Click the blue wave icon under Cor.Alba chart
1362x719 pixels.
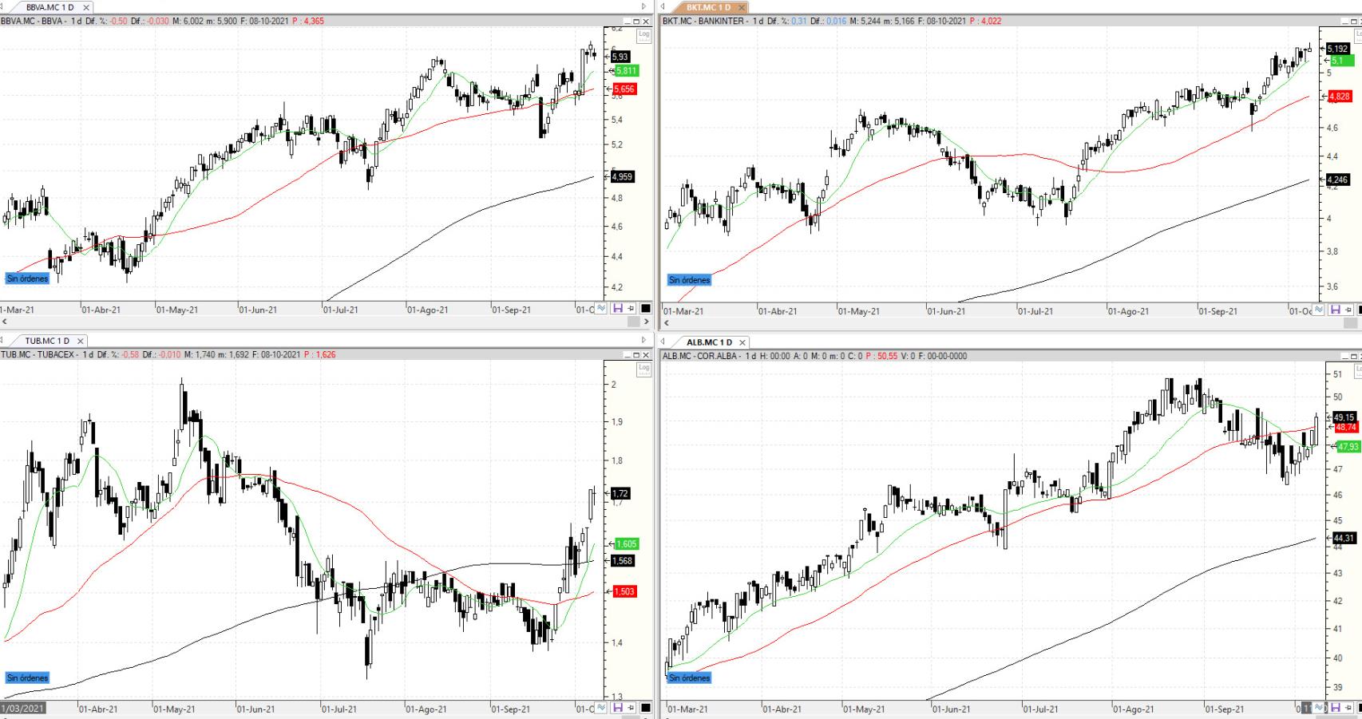(x=1319, y=709)
